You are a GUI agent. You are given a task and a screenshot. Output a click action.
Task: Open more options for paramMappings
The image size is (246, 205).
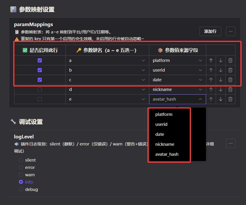(x=230, y=31)
